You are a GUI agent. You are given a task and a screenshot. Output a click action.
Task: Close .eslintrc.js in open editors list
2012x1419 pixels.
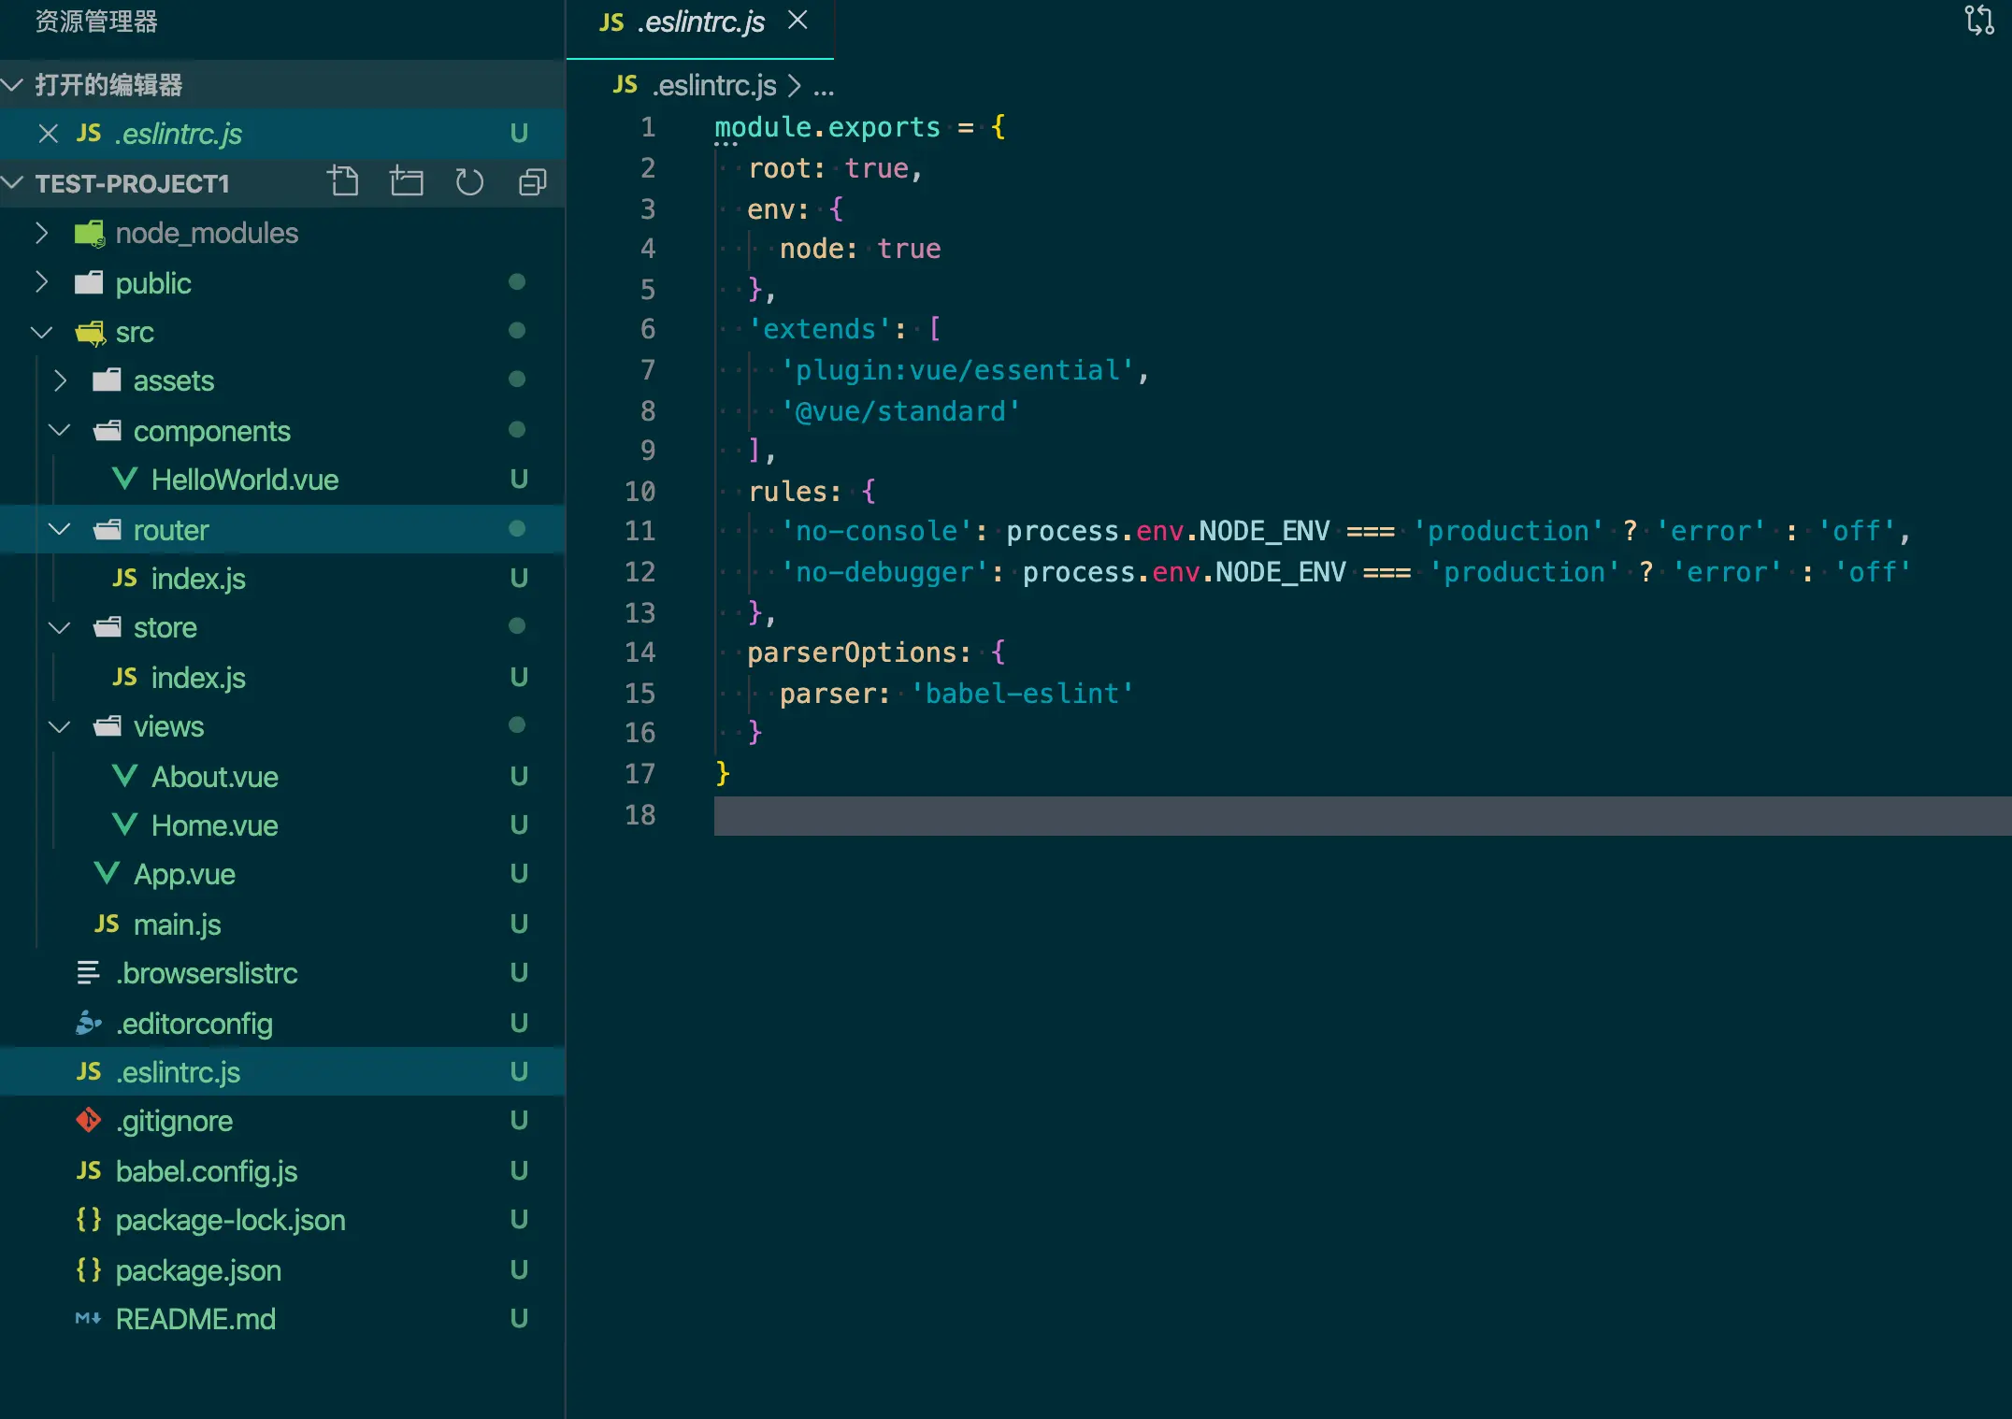tap(49, 134)
